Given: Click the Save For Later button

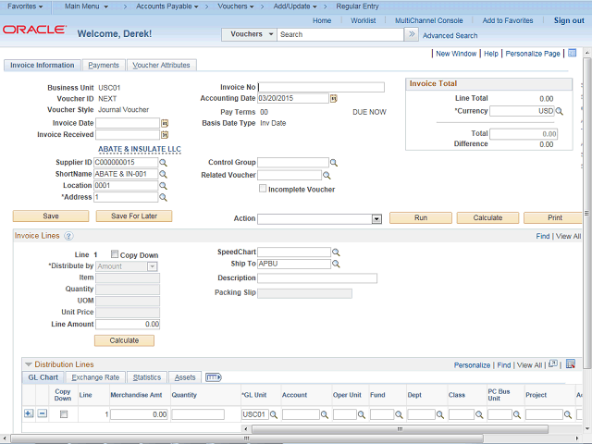Looking at the screenshot, I should pyautogui.click(x=134, y=216).
